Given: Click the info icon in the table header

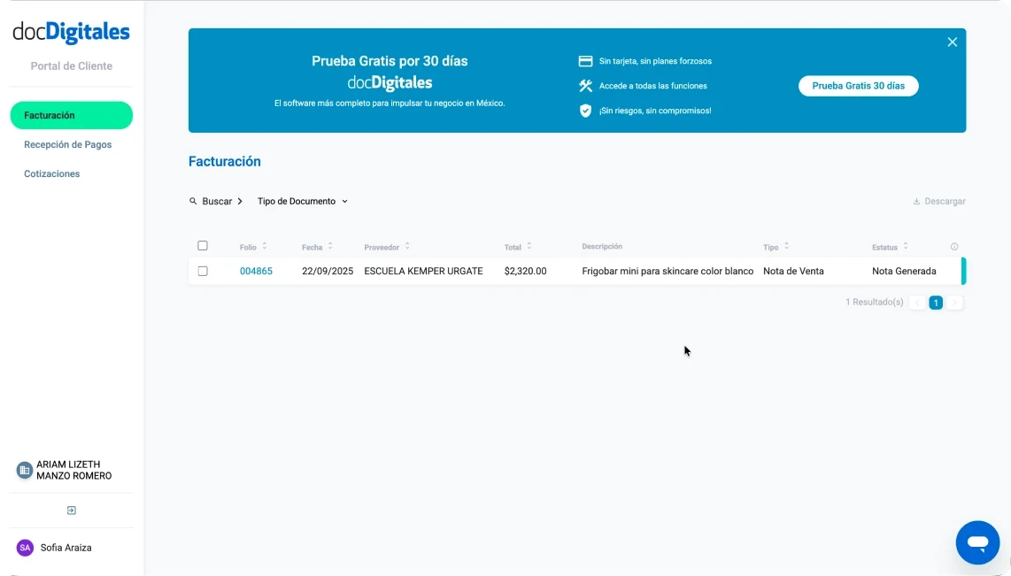Looking at the screenshot, I should [953, 246].
